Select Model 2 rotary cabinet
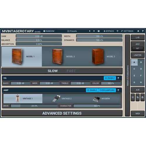The image size is (146, 146). tap(62, 56)
